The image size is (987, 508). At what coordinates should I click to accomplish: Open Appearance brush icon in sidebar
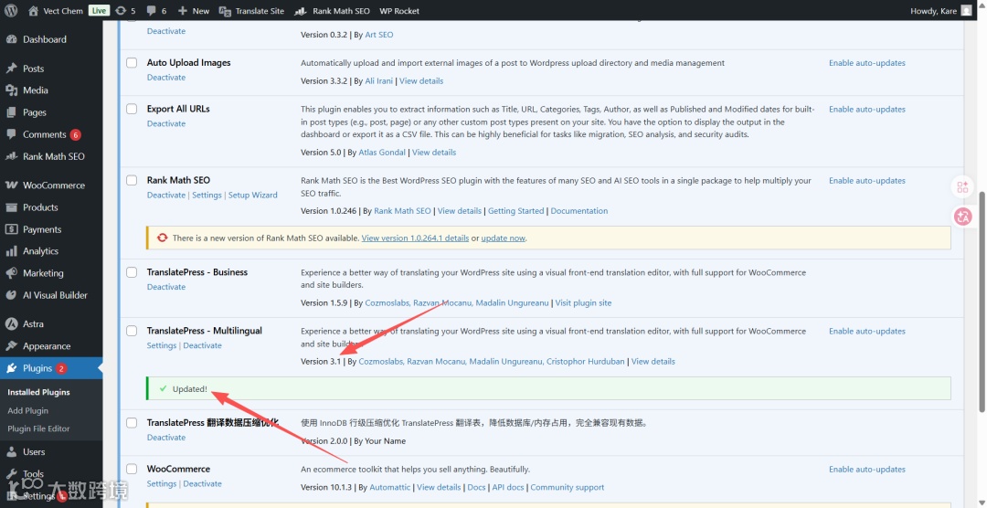[x=11, y=346]
